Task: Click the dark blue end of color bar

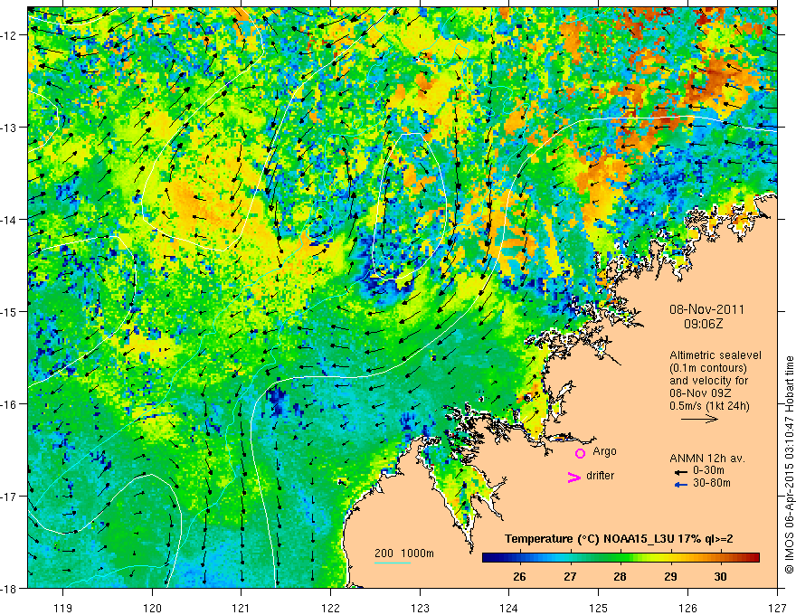Action: 488,558
